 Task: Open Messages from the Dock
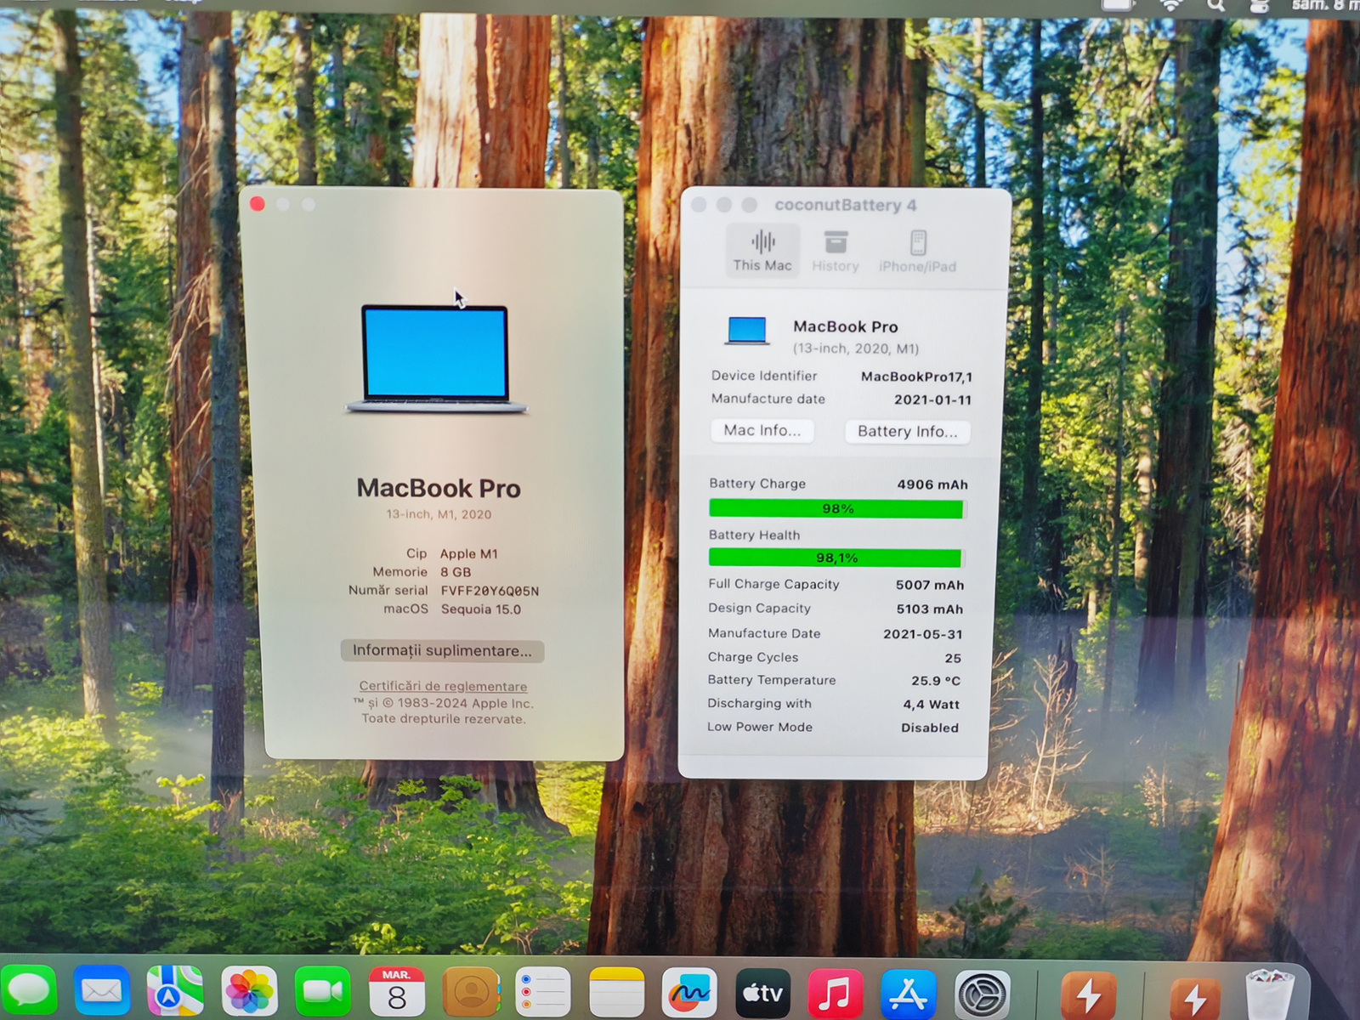(28, 991)
